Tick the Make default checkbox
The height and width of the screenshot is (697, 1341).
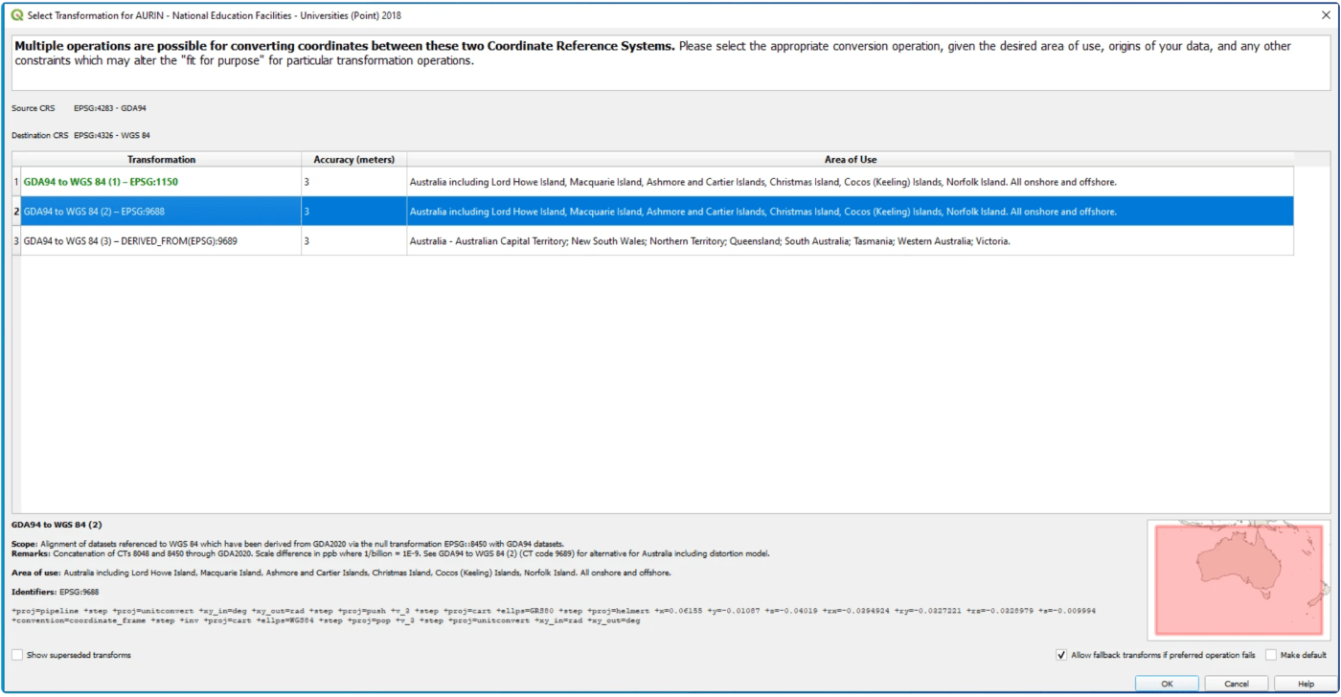click(x=1271, y=655)
